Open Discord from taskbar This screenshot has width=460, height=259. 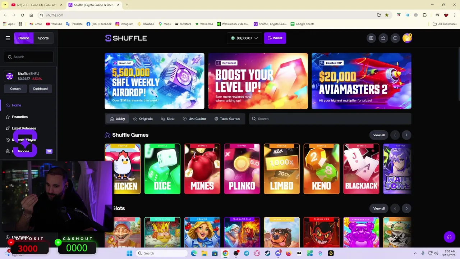click(x=278, y=253)
